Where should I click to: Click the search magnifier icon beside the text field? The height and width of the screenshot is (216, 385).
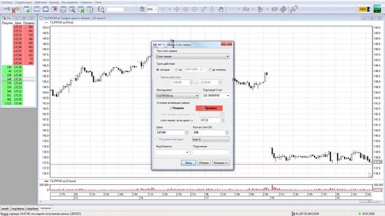click(x=101, y=10)
